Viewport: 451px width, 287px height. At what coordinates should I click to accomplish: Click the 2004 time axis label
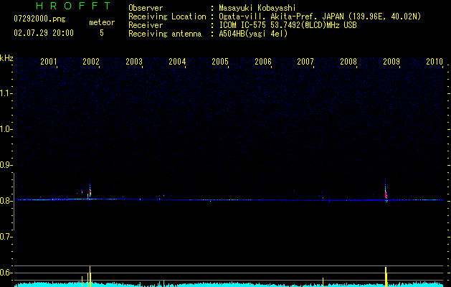[x=177, y=62]
